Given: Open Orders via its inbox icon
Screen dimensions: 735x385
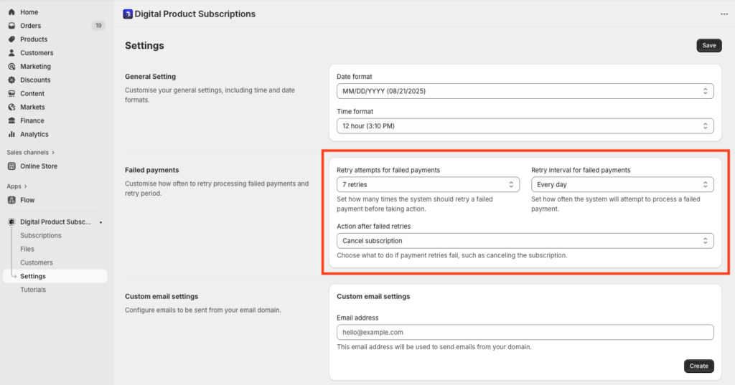Looking at the screenshot, I should pos(11,26).
